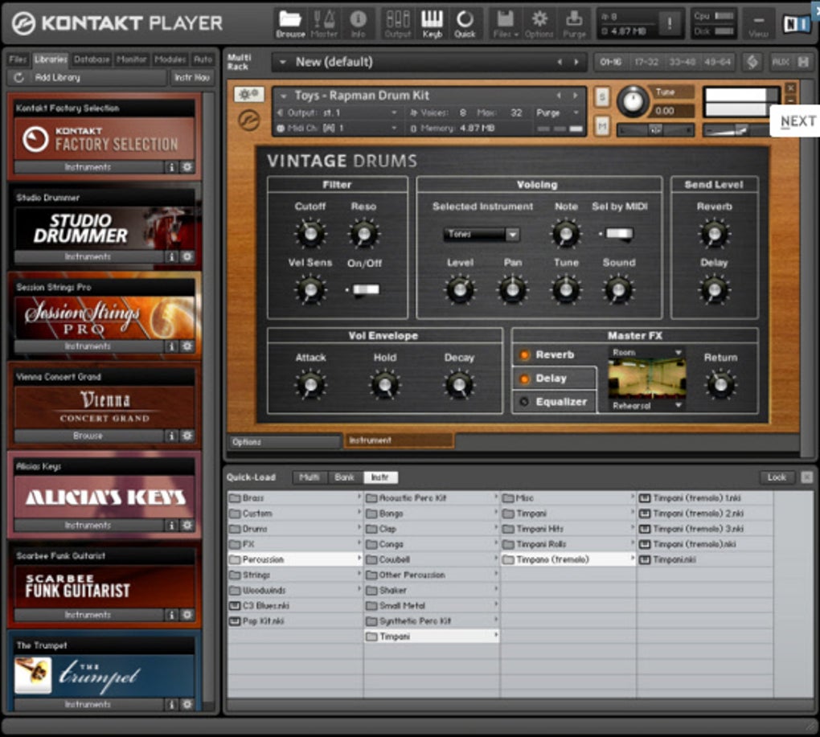Select the Bank tab in Quick-Load
The width and height of the screenshot is (820, 737).
click(344, 477)
